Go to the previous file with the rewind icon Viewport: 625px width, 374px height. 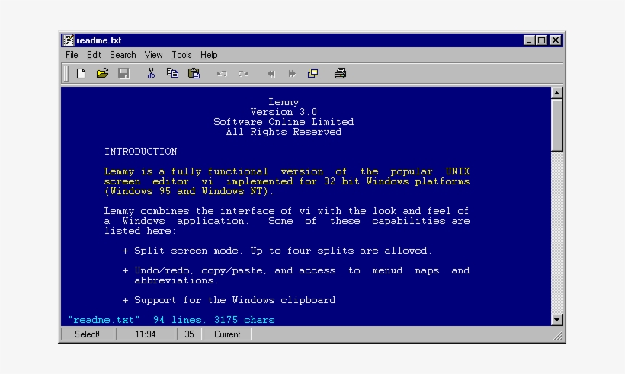pyautogui.click(x=271, y=74)
